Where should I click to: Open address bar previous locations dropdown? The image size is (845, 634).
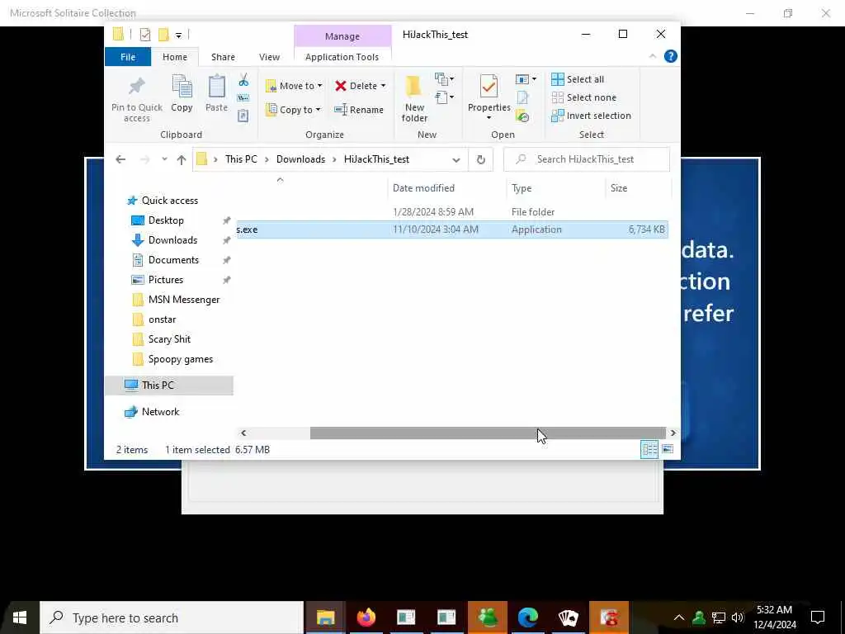point(456,159)
